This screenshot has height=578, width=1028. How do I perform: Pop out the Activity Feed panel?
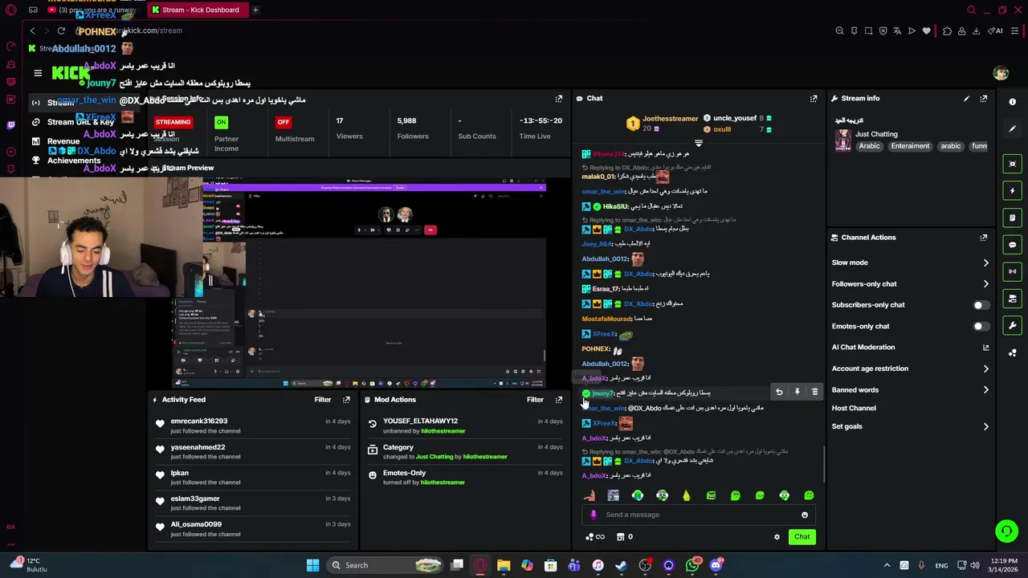pos(346,400)
